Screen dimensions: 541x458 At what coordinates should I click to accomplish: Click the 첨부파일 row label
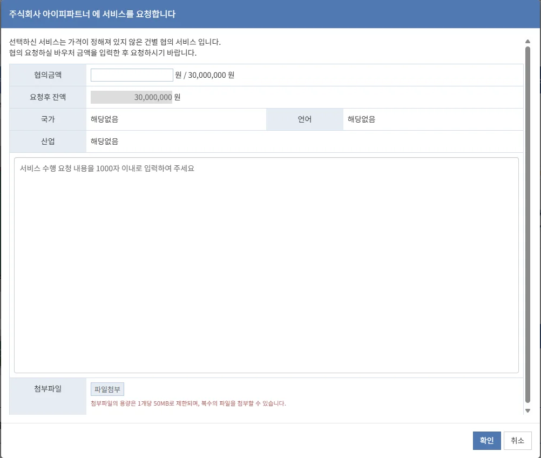(x=48, y=388)
